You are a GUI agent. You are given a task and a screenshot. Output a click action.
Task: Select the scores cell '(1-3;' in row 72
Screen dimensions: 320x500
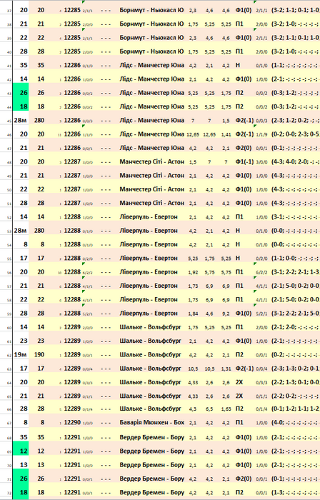(296, 492)
